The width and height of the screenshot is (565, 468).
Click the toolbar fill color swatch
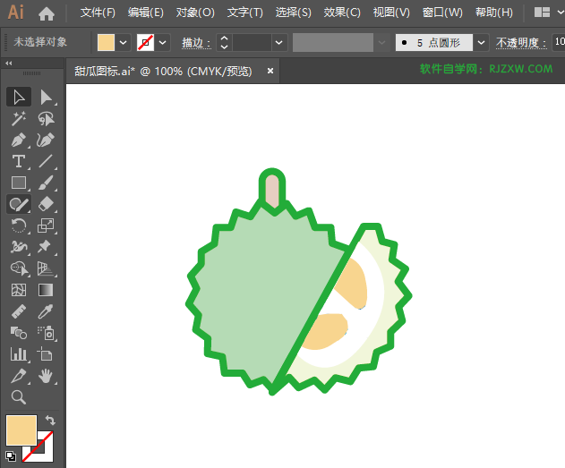[x=21, y=430]
